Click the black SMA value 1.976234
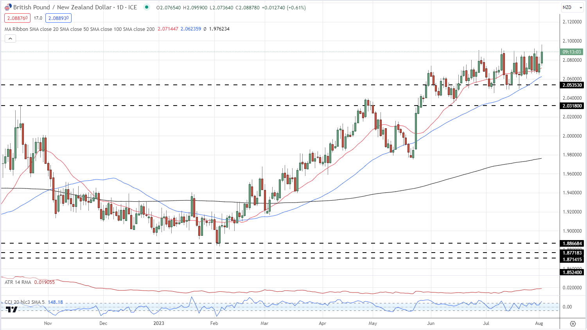Screen dimensions: 587x330 [x=219, y=29]
